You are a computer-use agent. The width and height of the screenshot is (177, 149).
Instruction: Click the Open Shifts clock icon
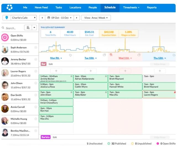(x=5, y=37)
